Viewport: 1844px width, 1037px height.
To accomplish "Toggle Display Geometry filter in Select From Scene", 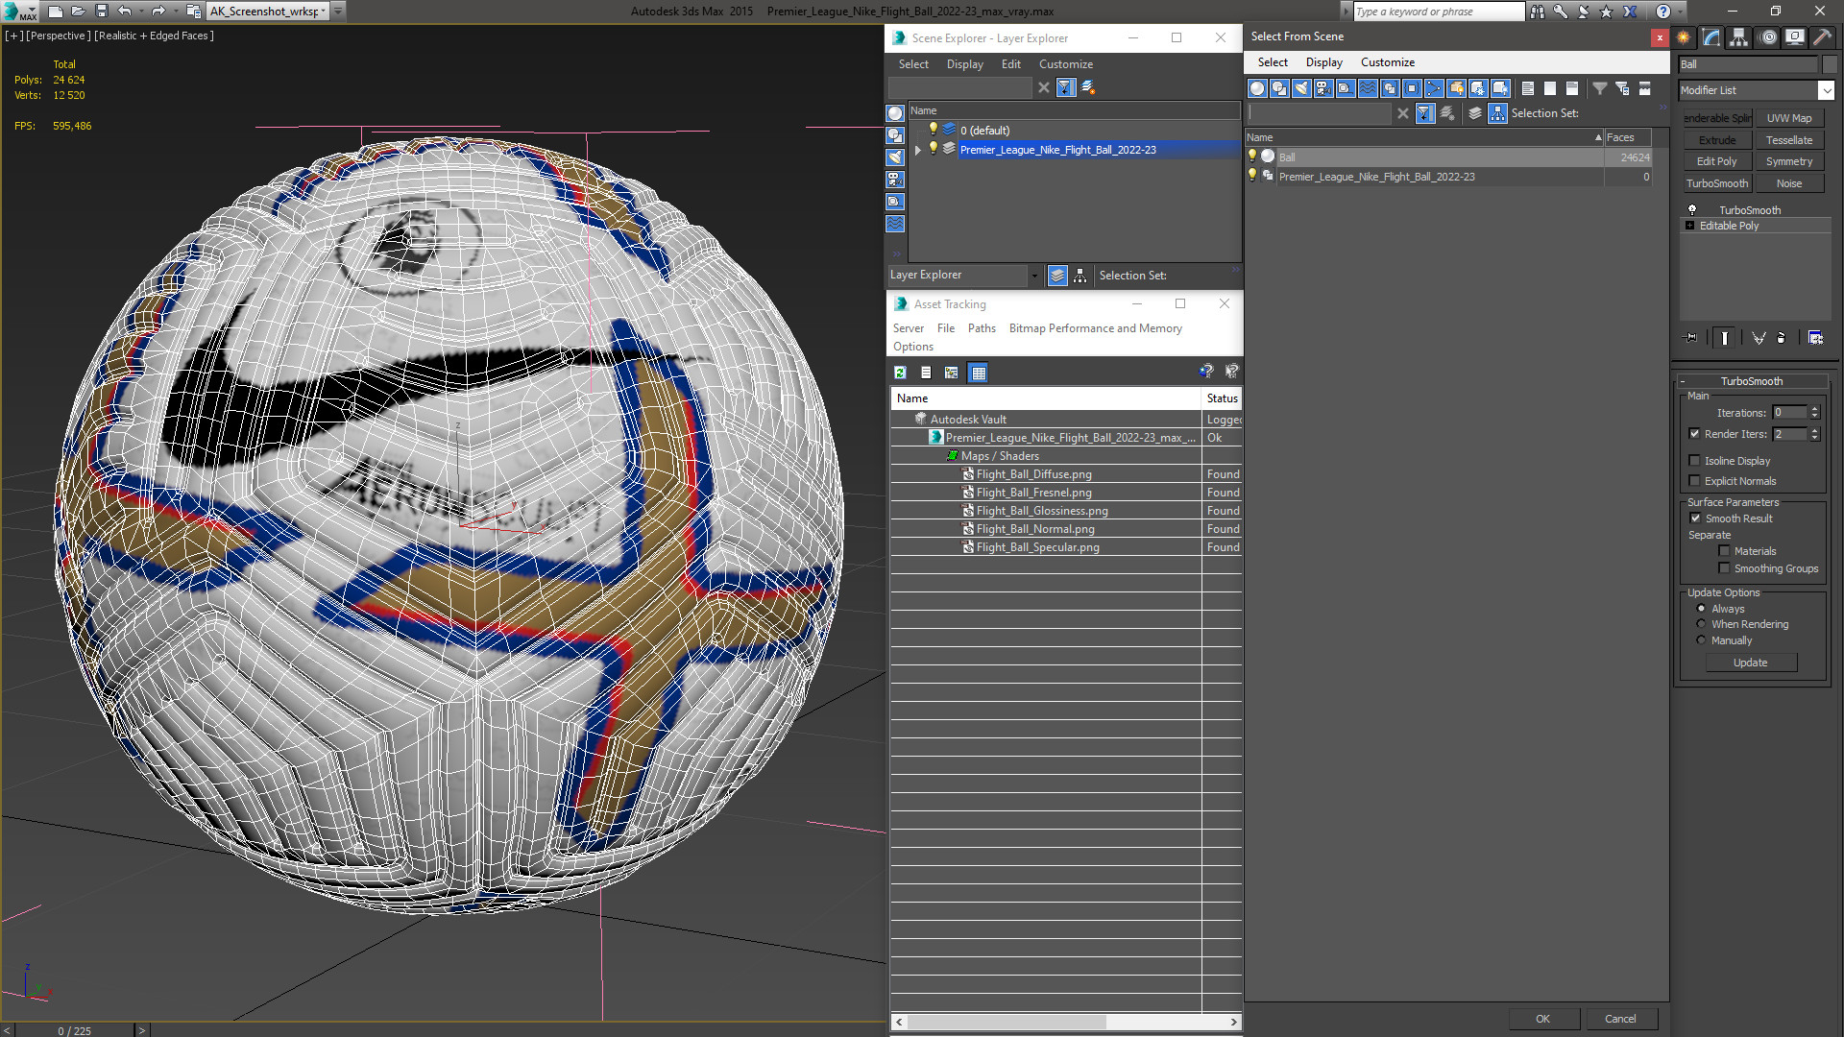I will click(x=1257, y=88).
